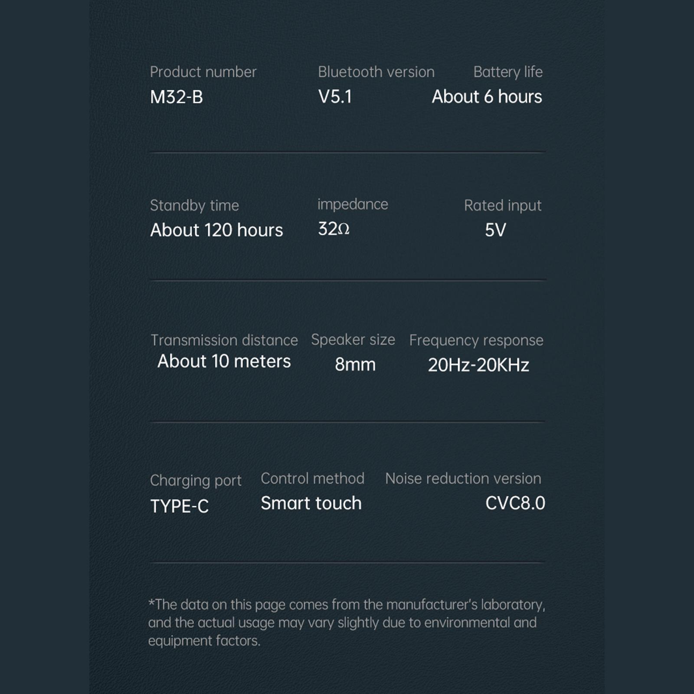Select the 20Hz-20KHz value

(x=478, y=365)
